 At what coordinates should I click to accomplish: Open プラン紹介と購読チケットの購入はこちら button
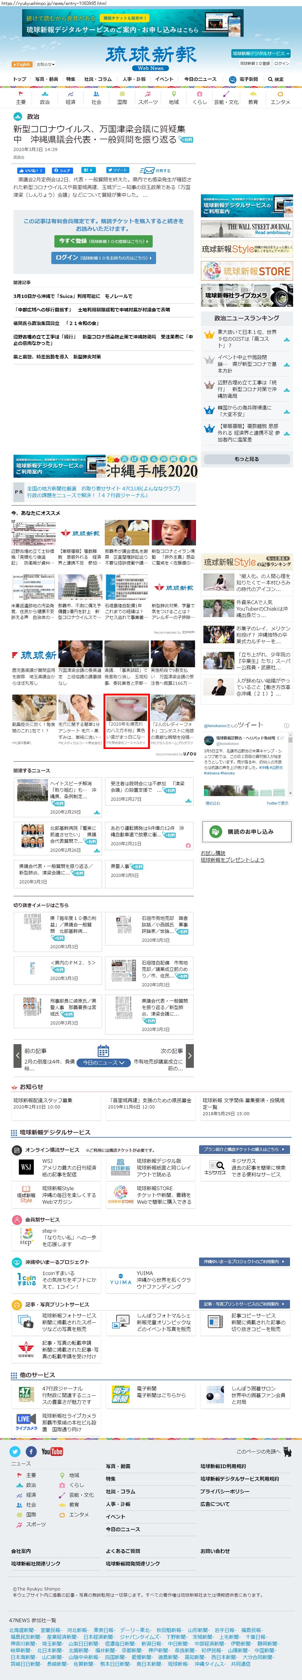245,1149
